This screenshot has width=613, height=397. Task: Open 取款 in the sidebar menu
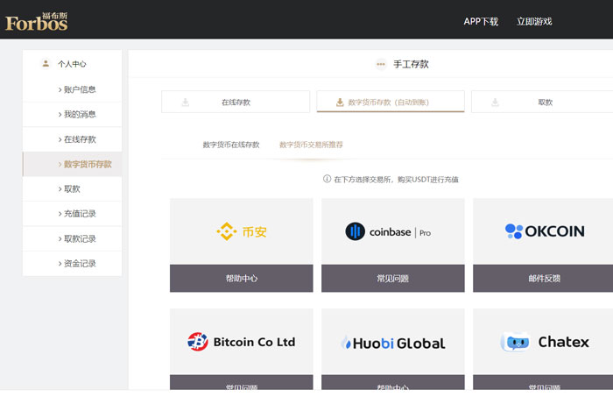(x=73, y=189)
